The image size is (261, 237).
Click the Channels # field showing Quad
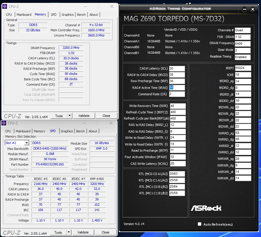(x=243, y=30)
